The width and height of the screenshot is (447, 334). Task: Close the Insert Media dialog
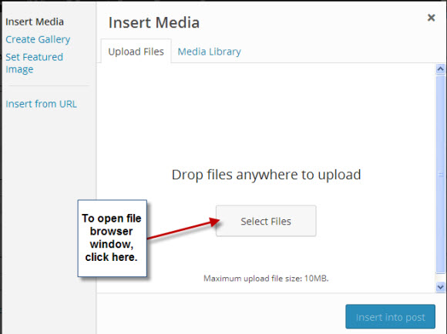coord(431,18)
